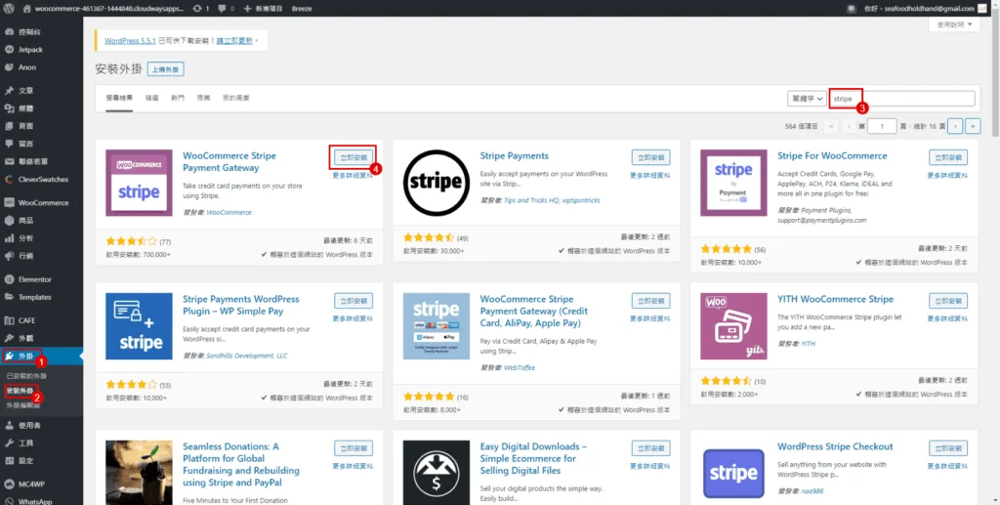Open the Sandhills Development, LLC developer link
Viewport: 1000px width, 505px height.
click(x=247, y=356)
